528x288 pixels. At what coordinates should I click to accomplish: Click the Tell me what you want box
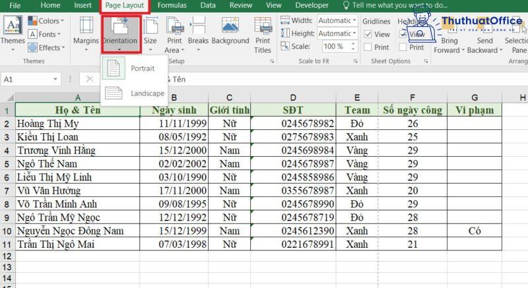point(395,5)
